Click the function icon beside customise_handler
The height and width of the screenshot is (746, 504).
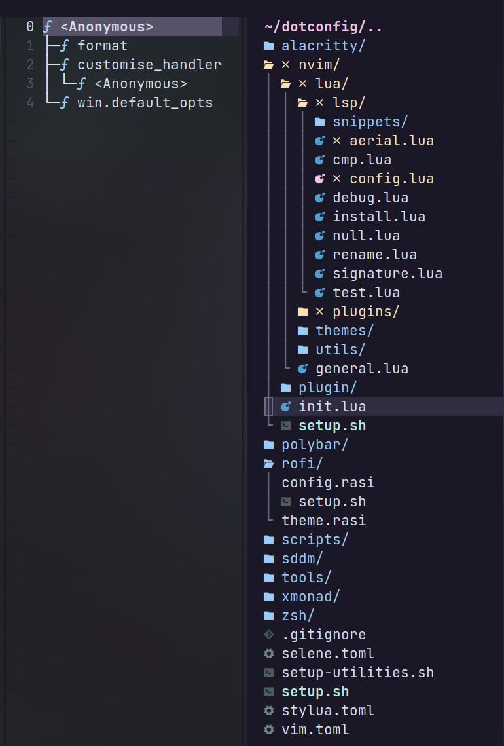tap(63, 64)
